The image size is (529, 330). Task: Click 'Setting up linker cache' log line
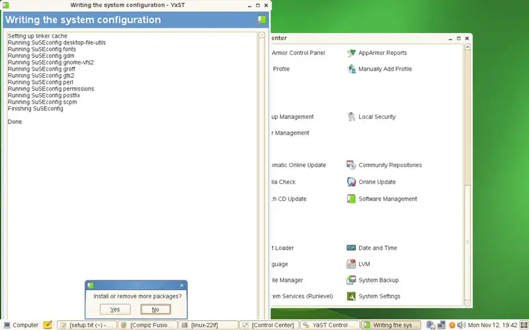pos(38,36)
